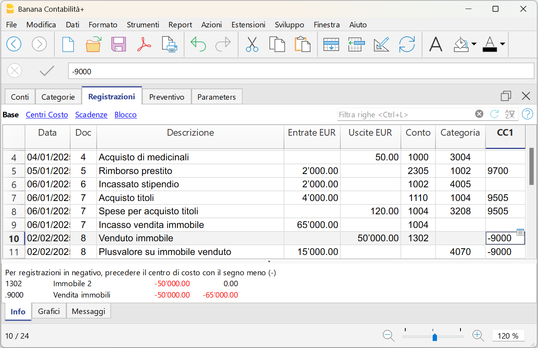The image size is (538, 348).
Task: Open the Dati menu
Action: [72, 25]
